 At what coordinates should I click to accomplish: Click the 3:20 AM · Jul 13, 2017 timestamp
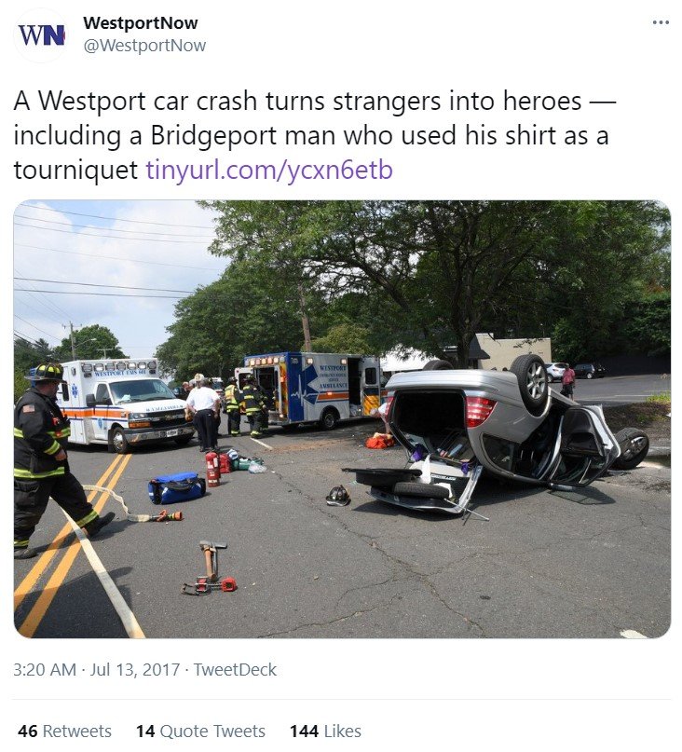tap(96, 669)
